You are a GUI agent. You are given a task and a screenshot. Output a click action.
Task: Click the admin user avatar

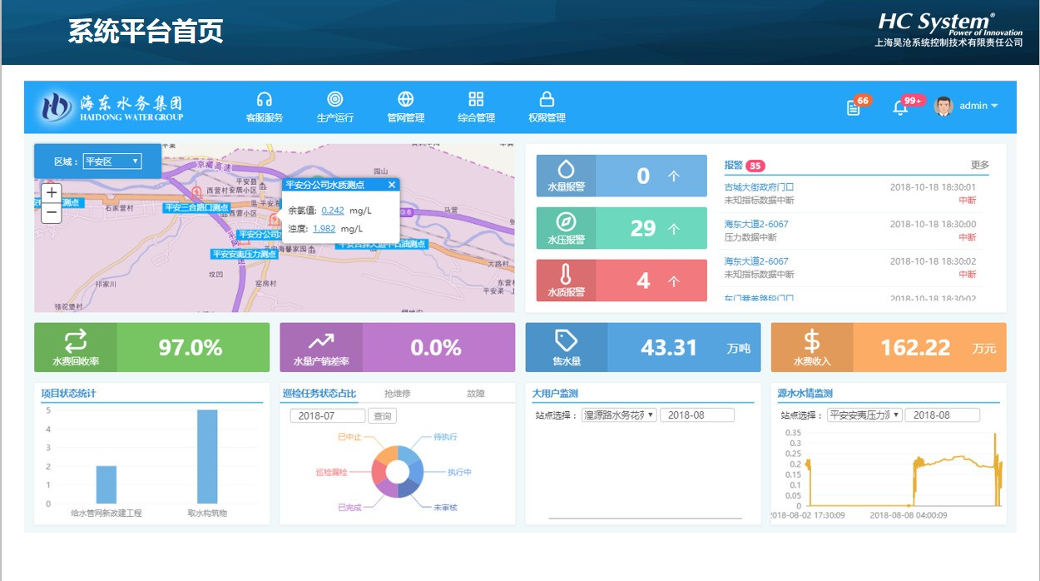pyautogui.click(x=943, y=106)
